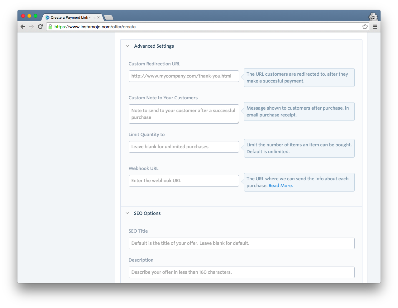Open a new browser tab
The width and height of the screenshot is (398, 308).
108,17
